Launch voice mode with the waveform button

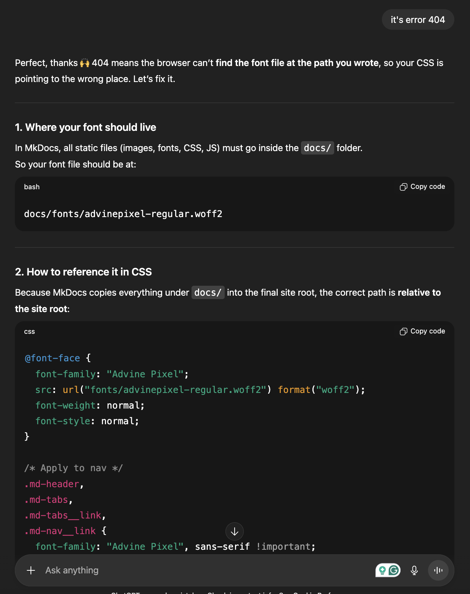[x=438, y=570]
